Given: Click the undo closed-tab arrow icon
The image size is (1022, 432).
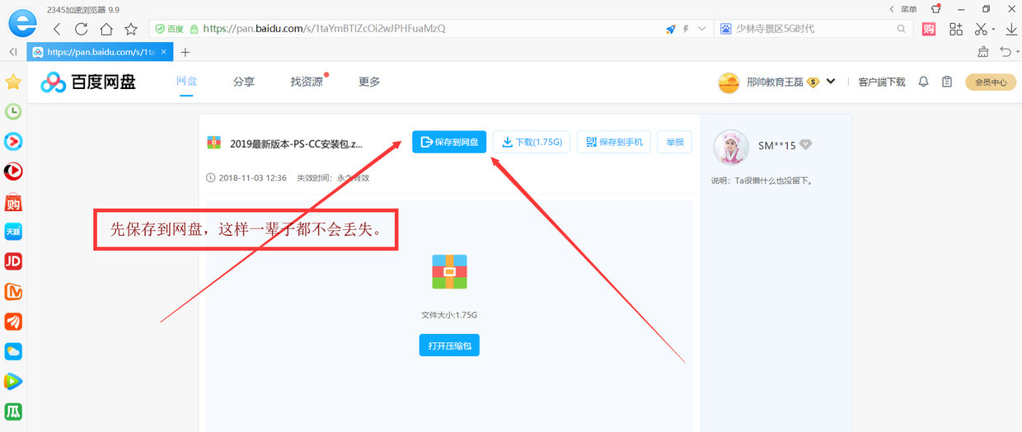Looking at the screenshot, I should [x=1004, y=52].
